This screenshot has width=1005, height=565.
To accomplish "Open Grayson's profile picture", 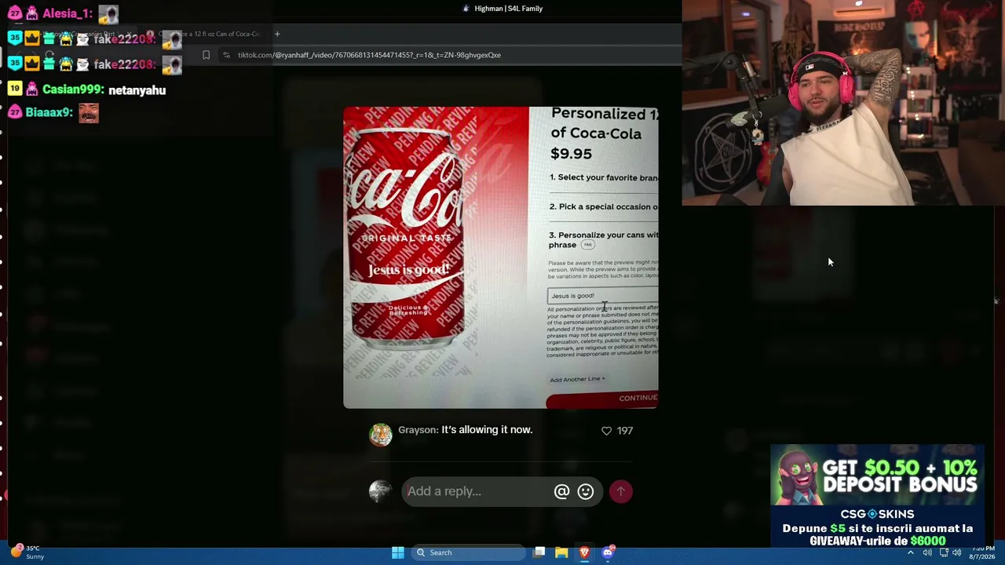I will point(381,435).
